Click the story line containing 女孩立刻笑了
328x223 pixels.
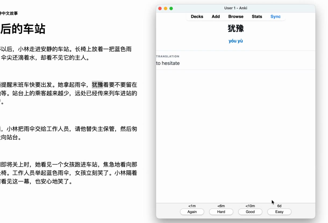69,173
